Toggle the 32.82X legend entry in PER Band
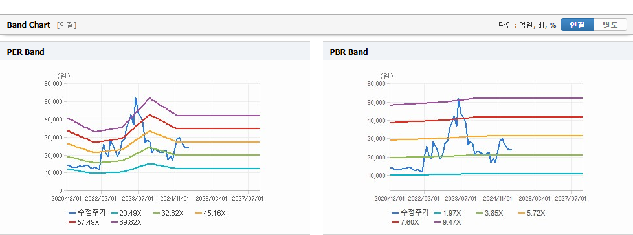Viewport: 633px width, 235px height. pos(168,213)
